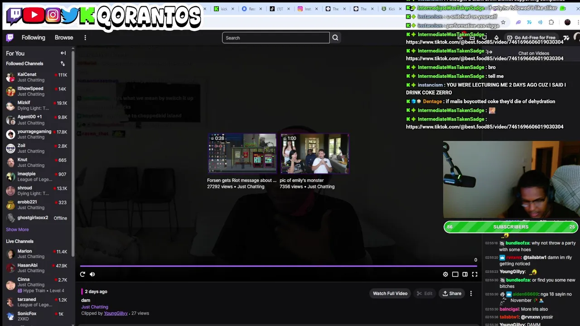Click the search magnifier button

pyautogui.click(x=335, y=38)
